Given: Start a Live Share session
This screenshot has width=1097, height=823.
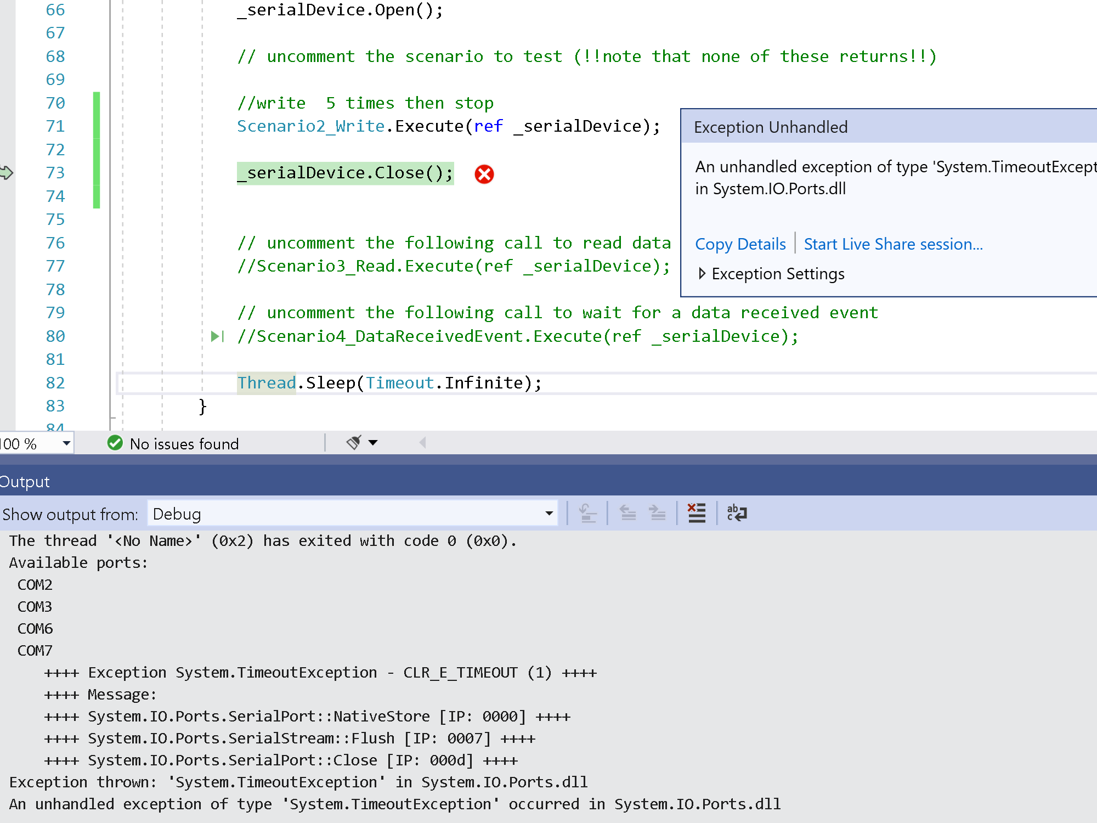Looking at the screenshot, I should pos(893,244).
